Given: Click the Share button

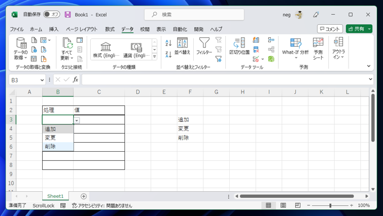Looking at the screenshot, I should pyautogui.click(x=356, y=29).
